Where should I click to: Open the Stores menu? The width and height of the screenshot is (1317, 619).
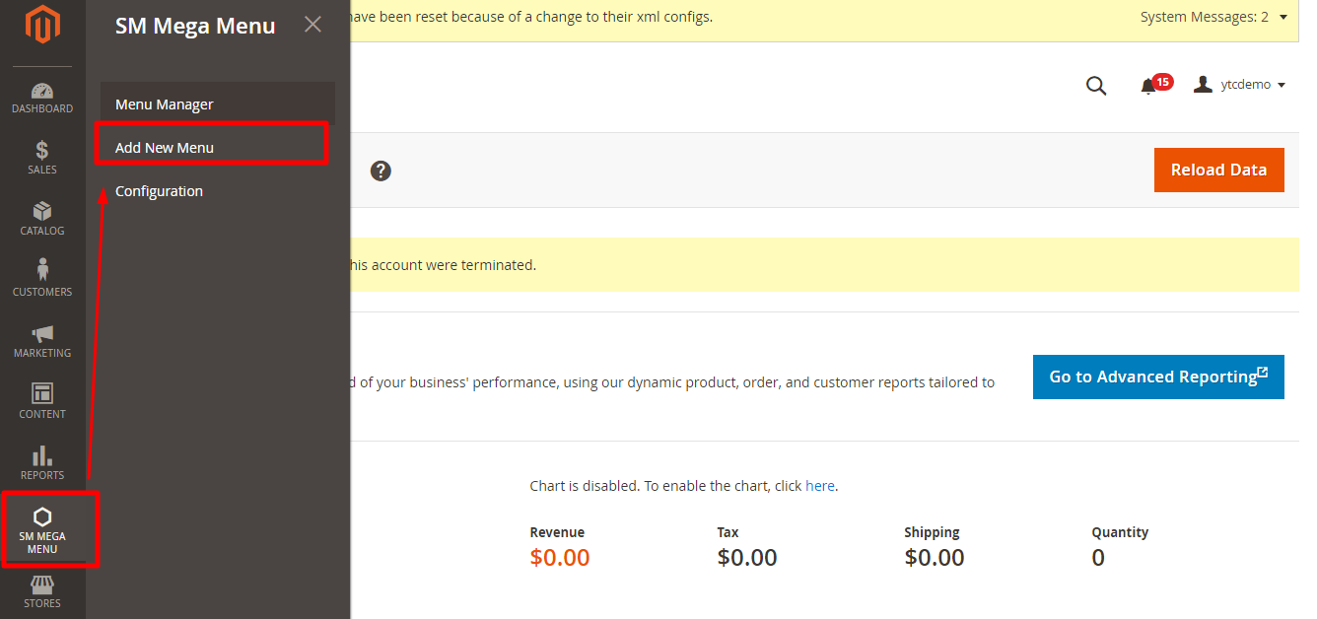(42, 592)
